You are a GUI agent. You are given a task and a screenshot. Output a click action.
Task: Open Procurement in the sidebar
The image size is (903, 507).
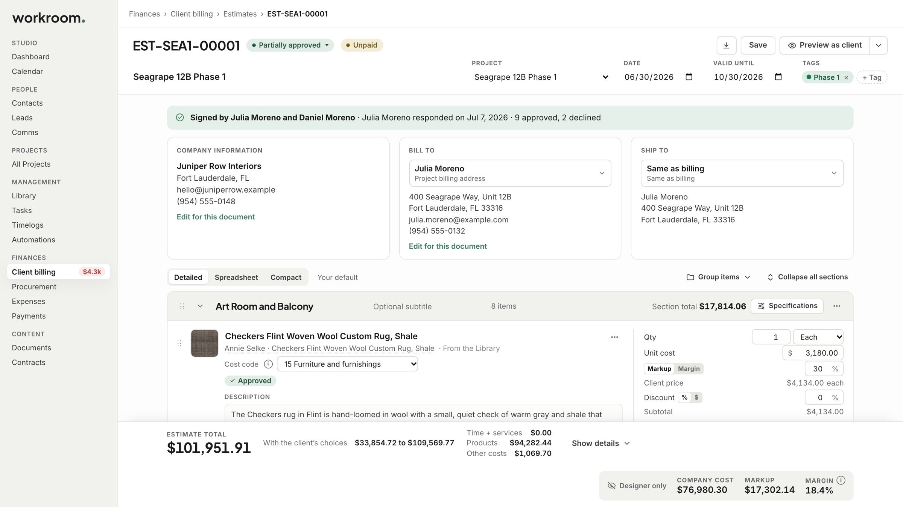[34, 287]
